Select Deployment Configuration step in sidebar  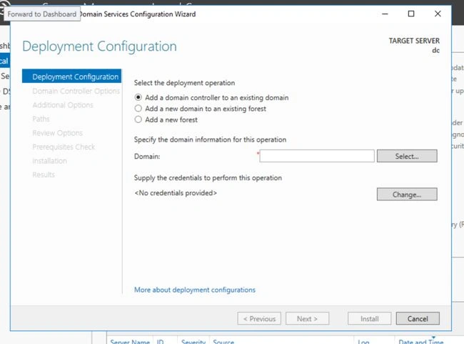click(71, 77)
